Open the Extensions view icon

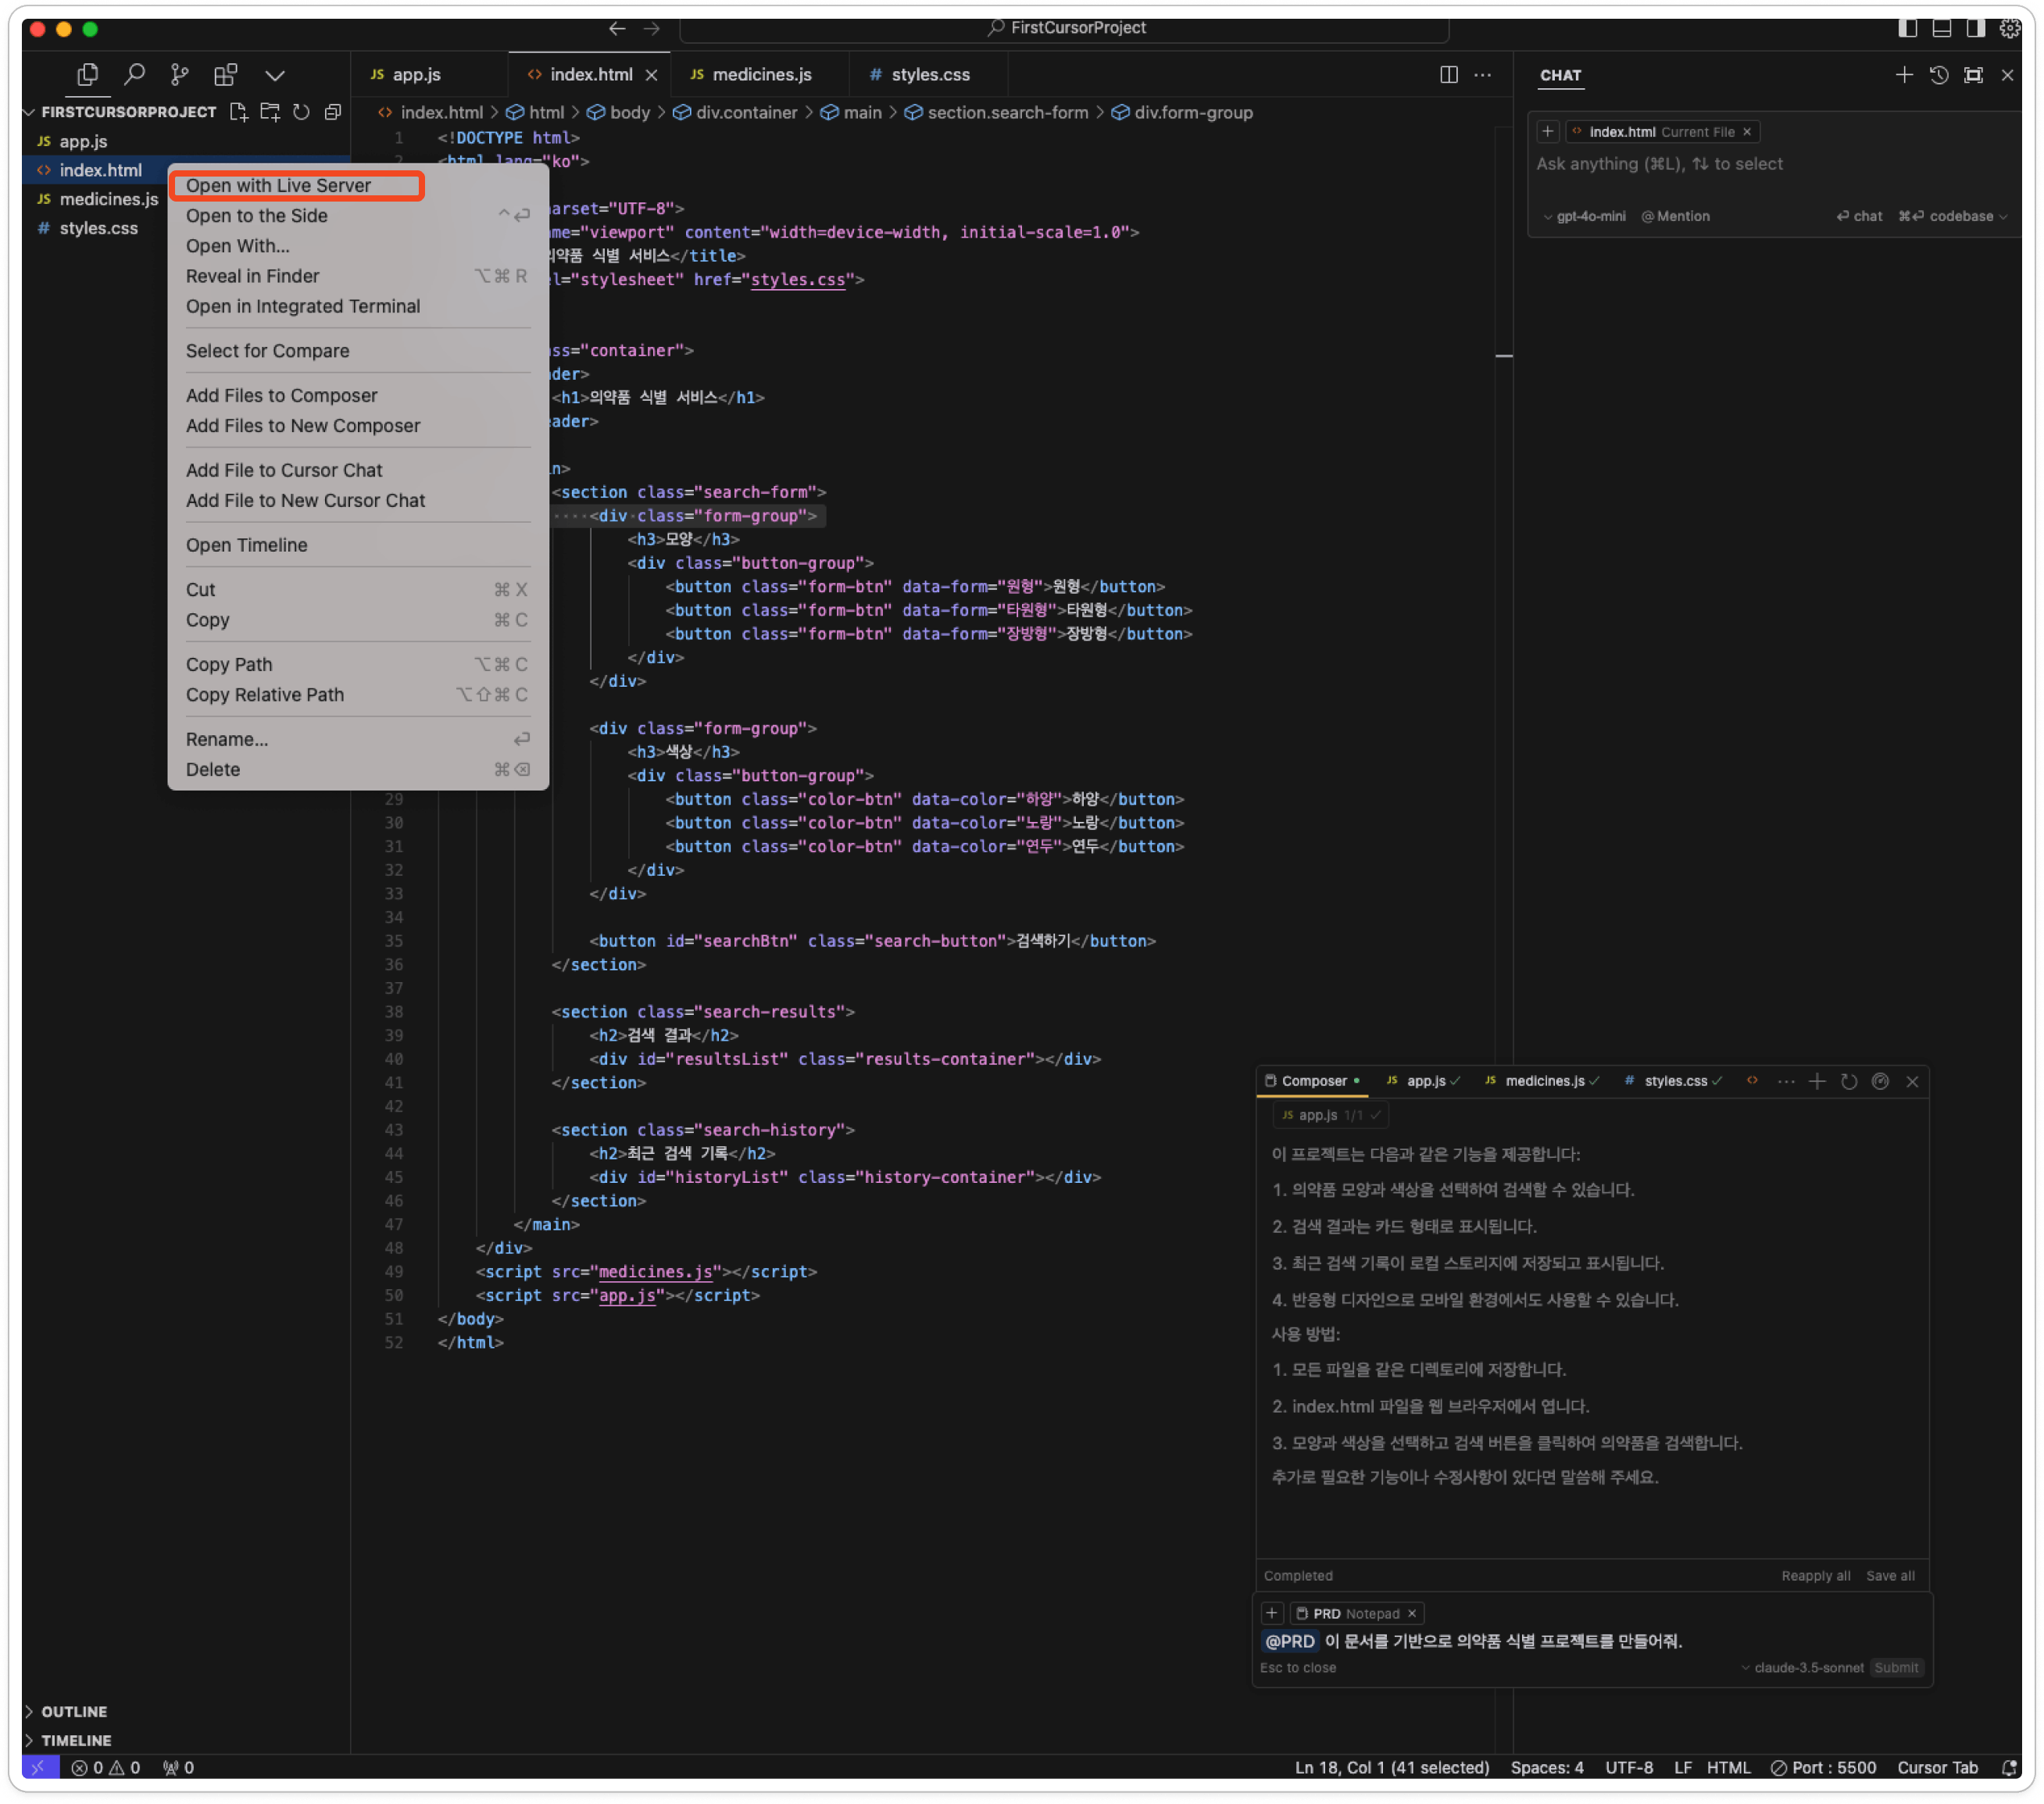tap(226, 75)
